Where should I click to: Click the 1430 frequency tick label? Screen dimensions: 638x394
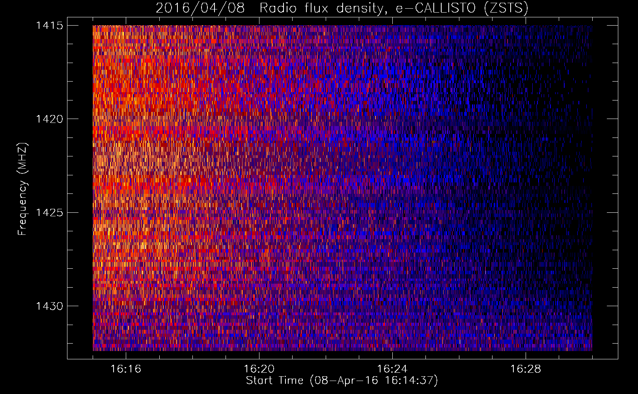pos(49,306)
